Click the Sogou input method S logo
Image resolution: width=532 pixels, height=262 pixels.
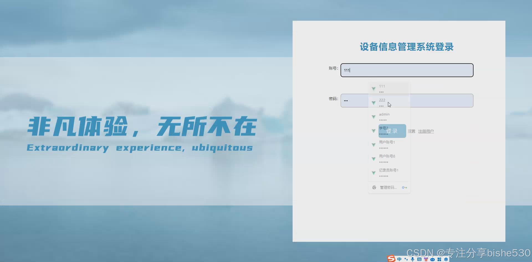391,259
